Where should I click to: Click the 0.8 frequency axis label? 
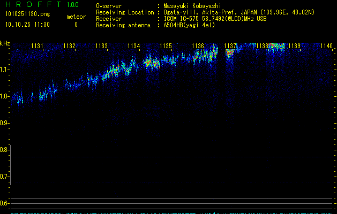pyautogui.click(x=4, y=150)
